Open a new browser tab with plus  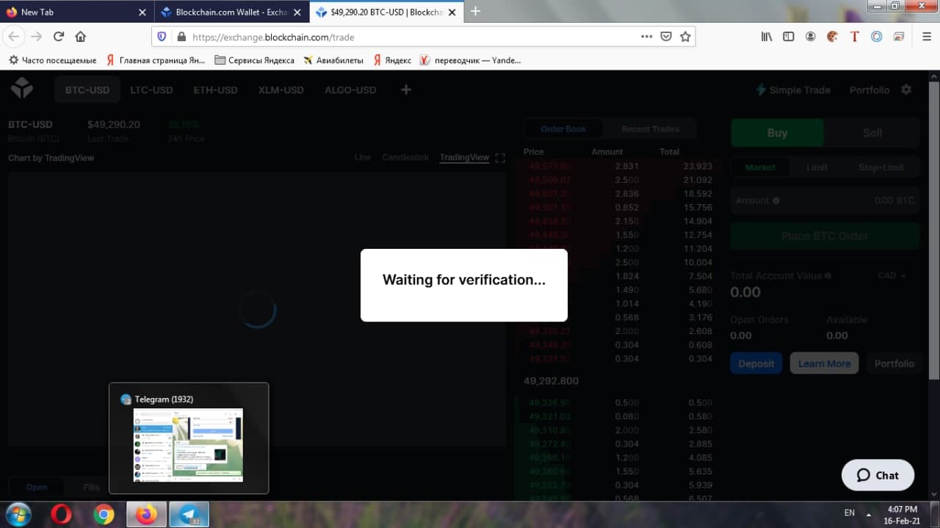[475, 11]
